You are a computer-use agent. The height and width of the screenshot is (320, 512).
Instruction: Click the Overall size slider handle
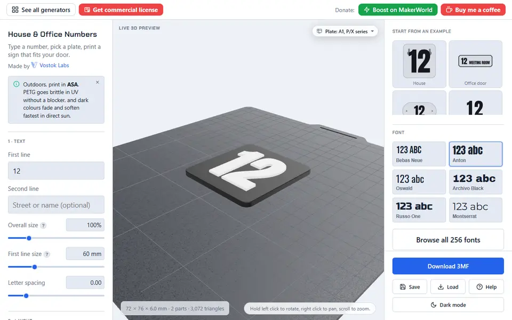[x=29, y=238]
